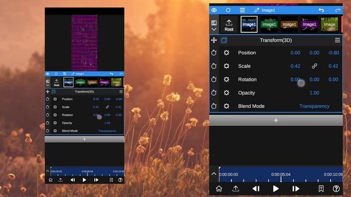Edit the Position Z value -0.80 in the right panel
Viewport: 351px width, 197px height.
(333, 53)
